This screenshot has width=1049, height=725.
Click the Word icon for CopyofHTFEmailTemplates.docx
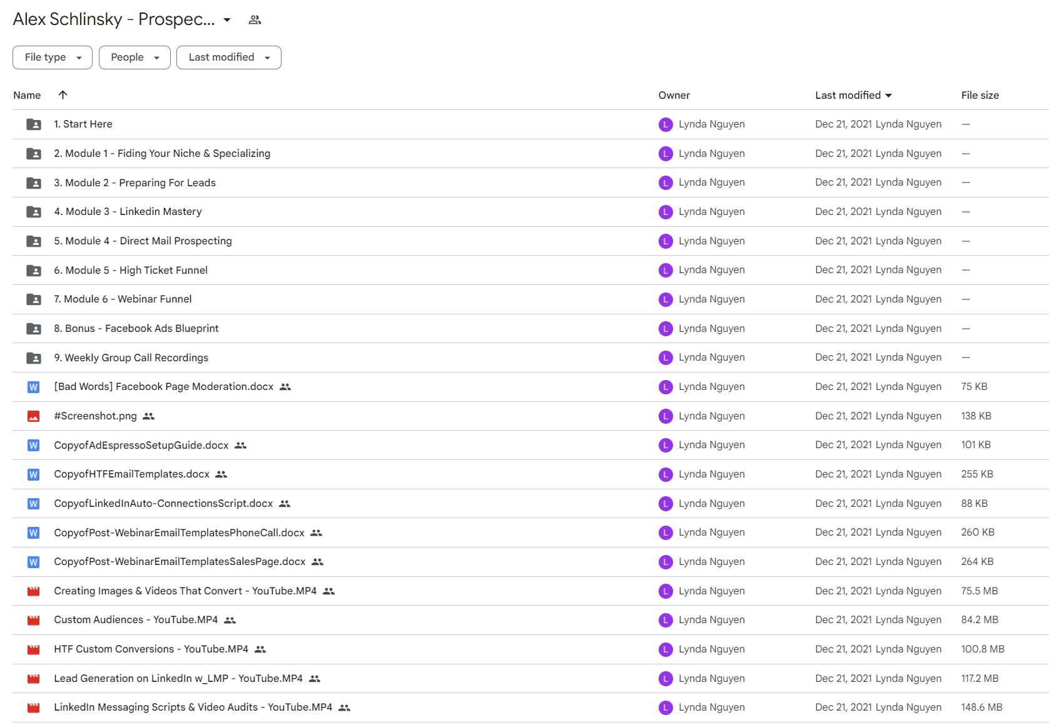click(34, 474)
